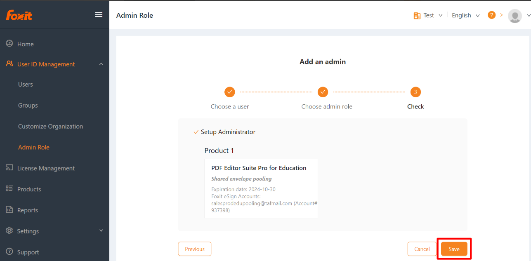Click the Choose a user label
The width and height of the screenshot is (531, 261).
[x=230, y=106]
